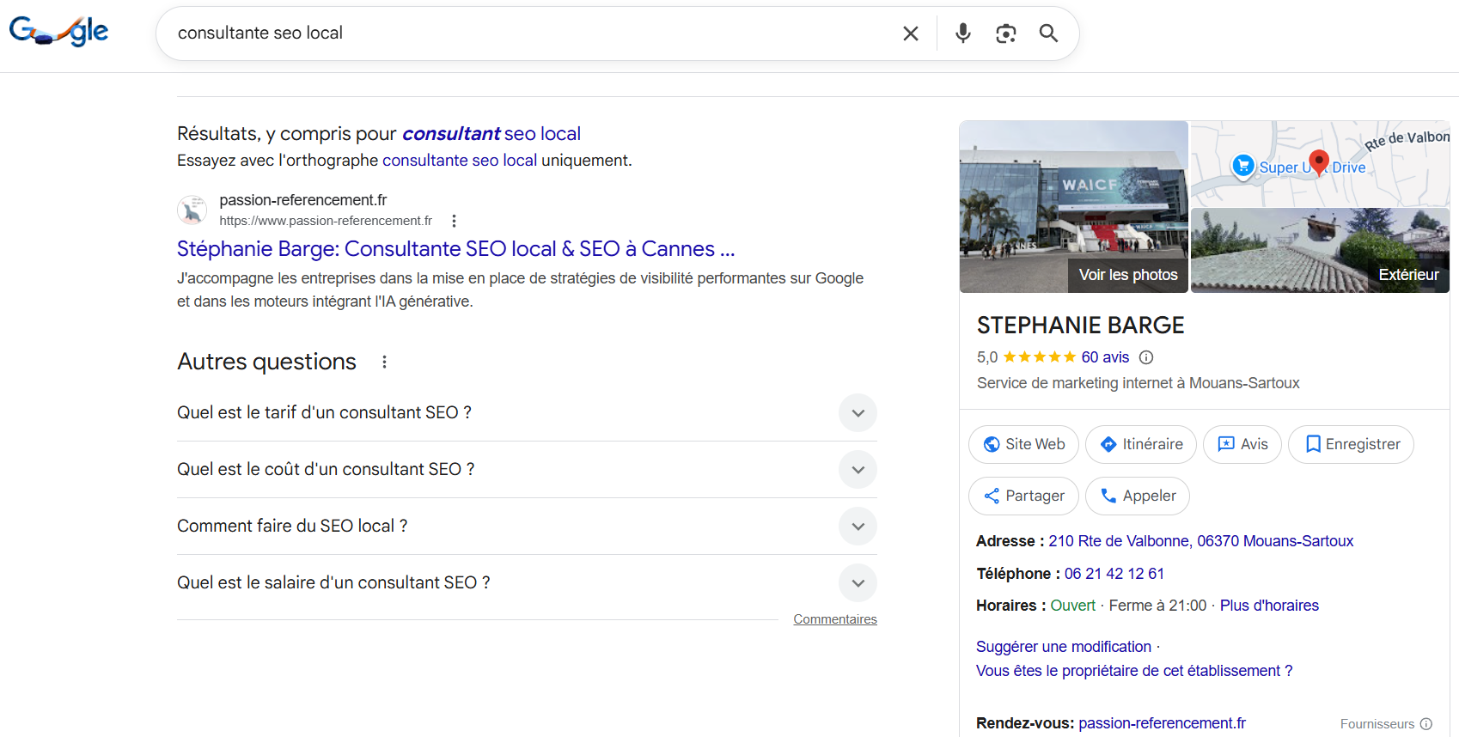Click the passion-referencement.fr site favicon
The width and height of the screenshot is (1459, 737).
coord(192,210)
